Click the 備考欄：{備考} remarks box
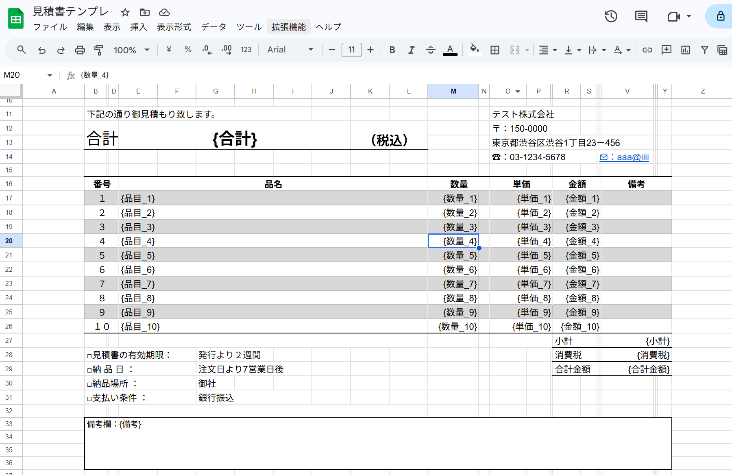Viewport: 732px width, 475px height. click(x=378, y=443)
